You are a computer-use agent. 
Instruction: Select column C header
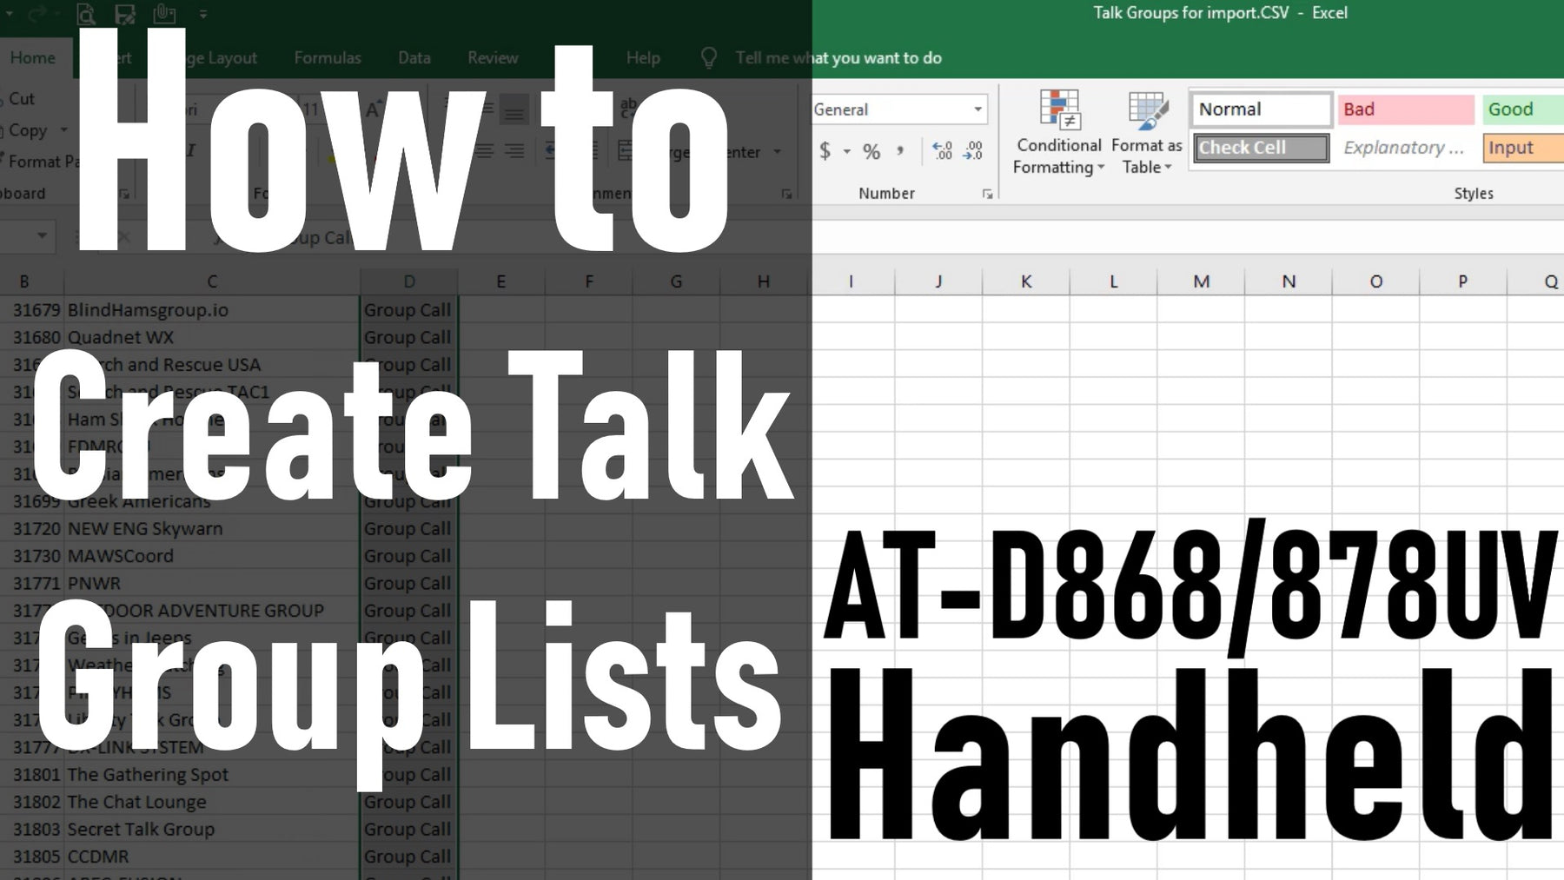tap(212, 281)
